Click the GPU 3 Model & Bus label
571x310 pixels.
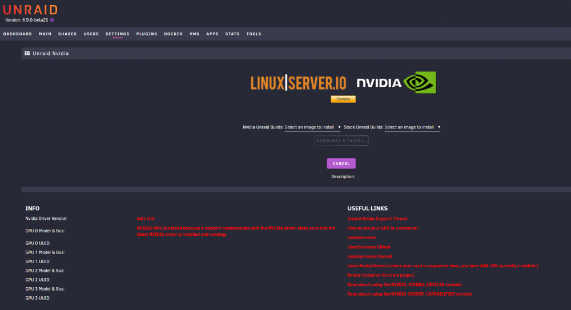click(x=45, y=289)
